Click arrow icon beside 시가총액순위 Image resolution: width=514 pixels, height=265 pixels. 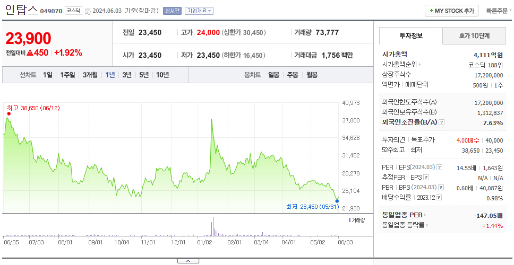point(419,65)
